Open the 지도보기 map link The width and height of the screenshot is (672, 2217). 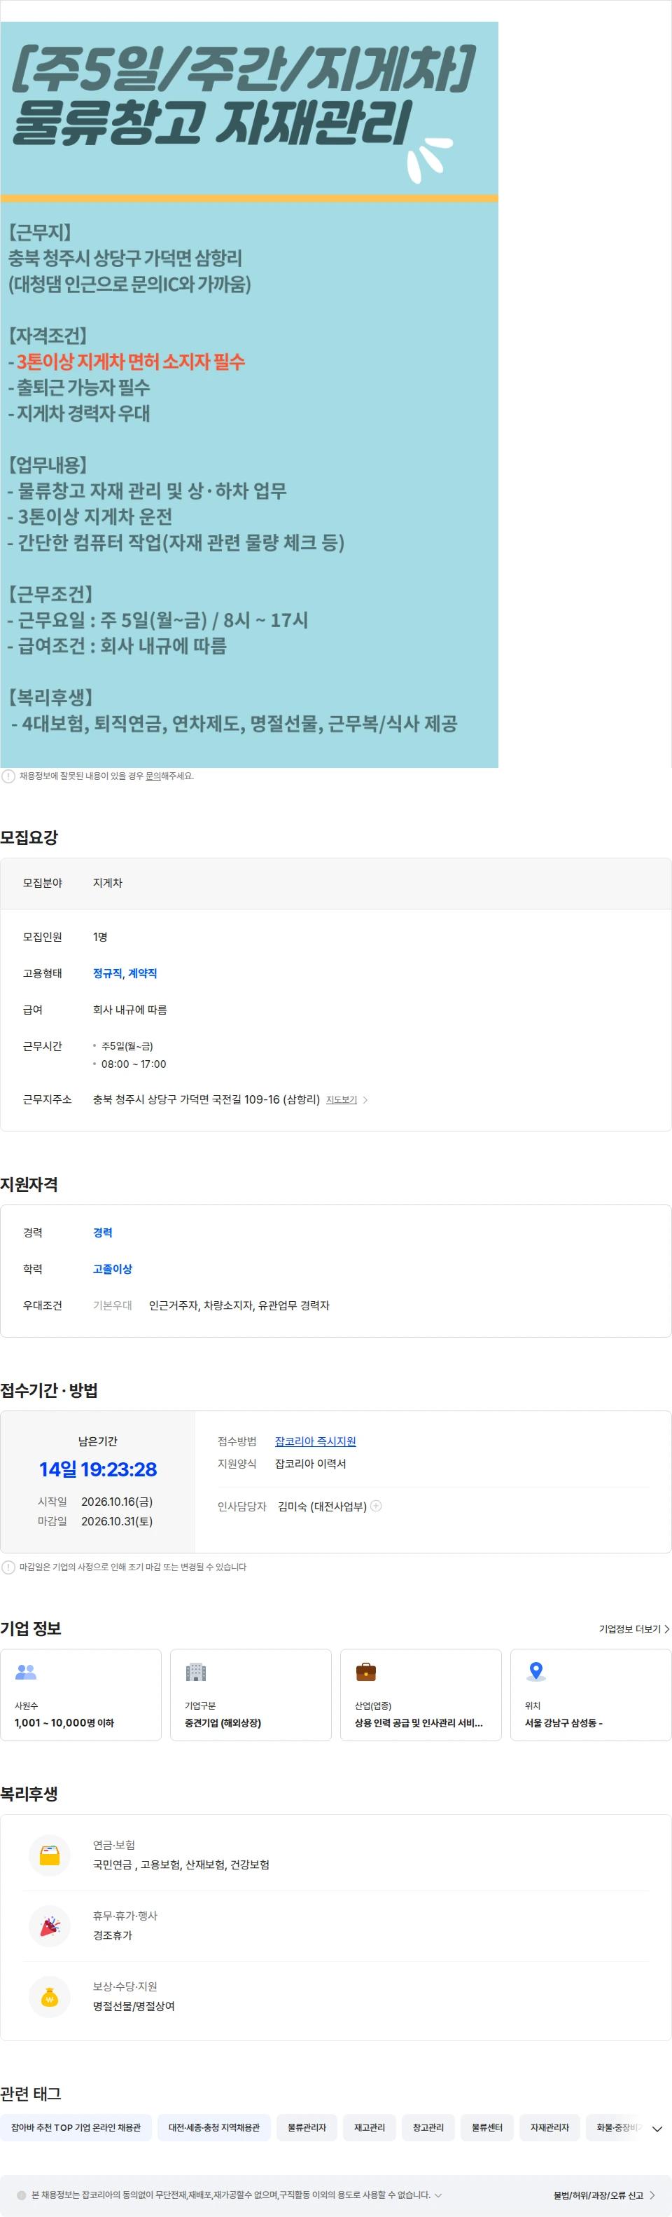click(341, 1100)
